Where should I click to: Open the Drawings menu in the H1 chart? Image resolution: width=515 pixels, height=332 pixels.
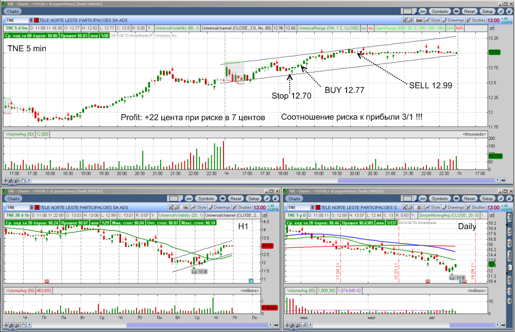tap(219, 208)
